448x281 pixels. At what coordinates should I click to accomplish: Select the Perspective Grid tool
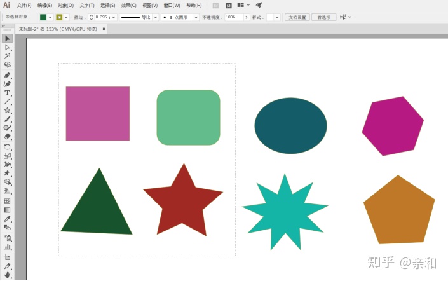coord(8,191)
